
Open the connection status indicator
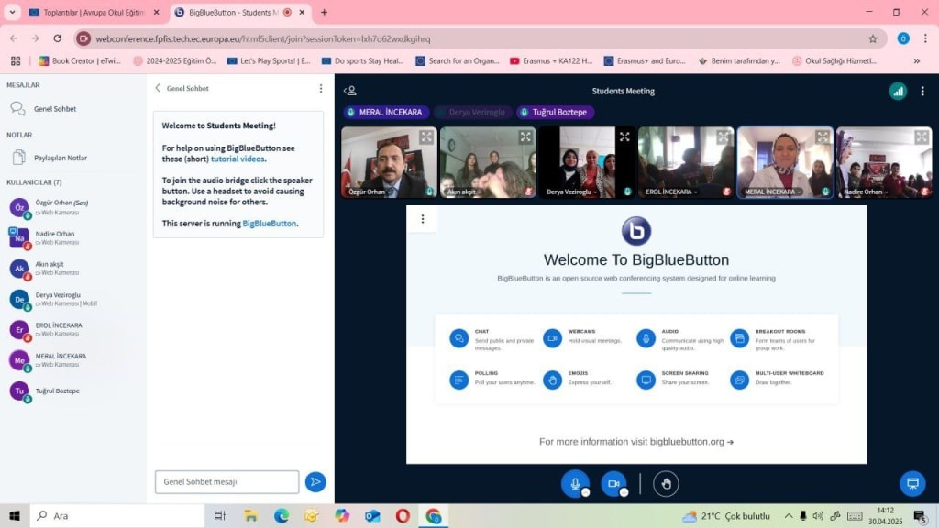point(898,91)
